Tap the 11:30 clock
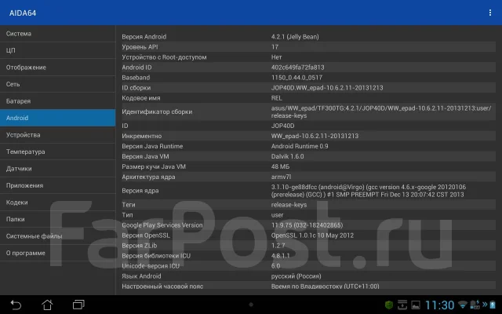 [439, 305]
